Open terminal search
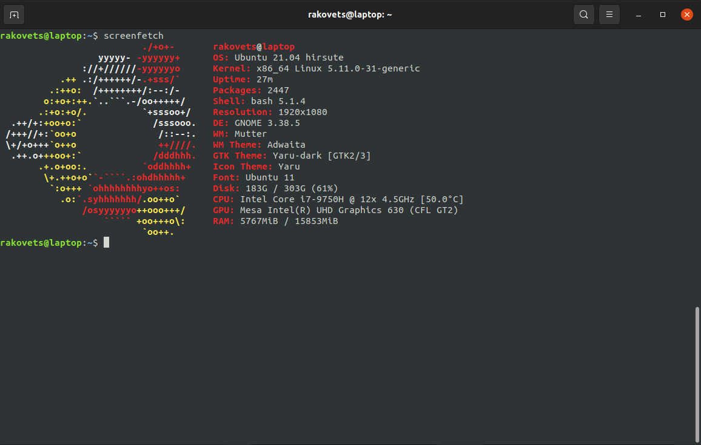The image size is (701, 445). pos(584,15)
